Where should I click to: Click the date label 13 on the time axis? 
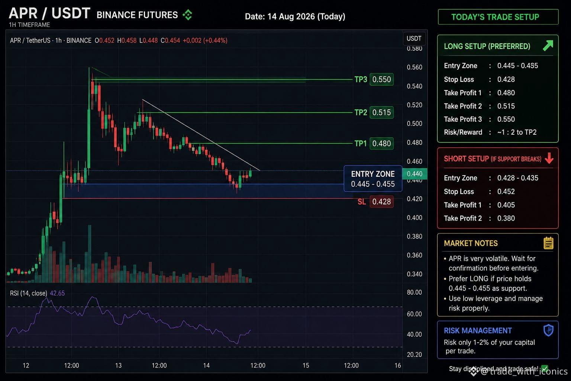coord(118,365)
